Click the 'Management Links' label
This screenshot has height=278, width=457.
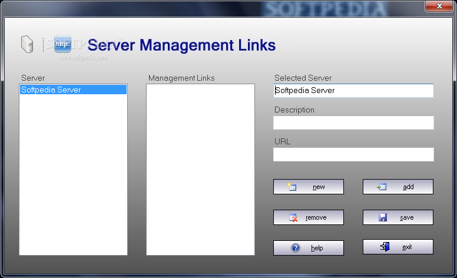[181, 78]
